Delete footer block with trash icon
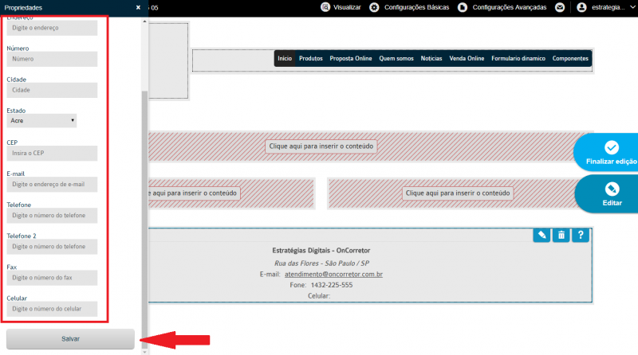 click(561, 235)
